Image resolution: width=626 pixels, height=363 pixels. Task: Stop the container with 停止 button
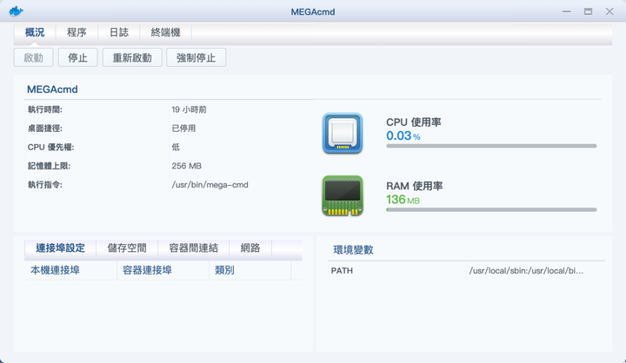tap(78, 58)
